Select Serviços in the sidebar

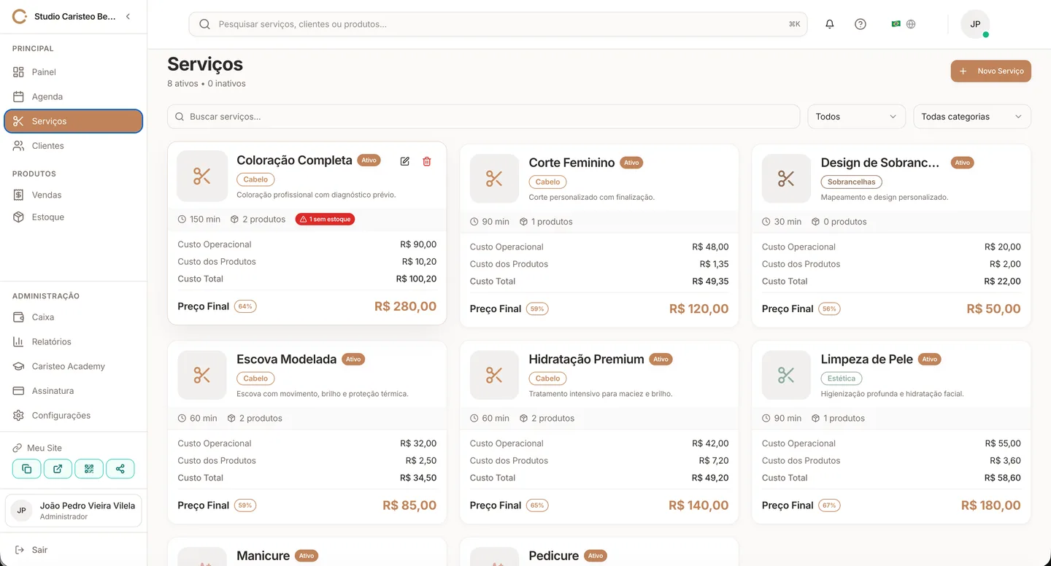[73, 121]
